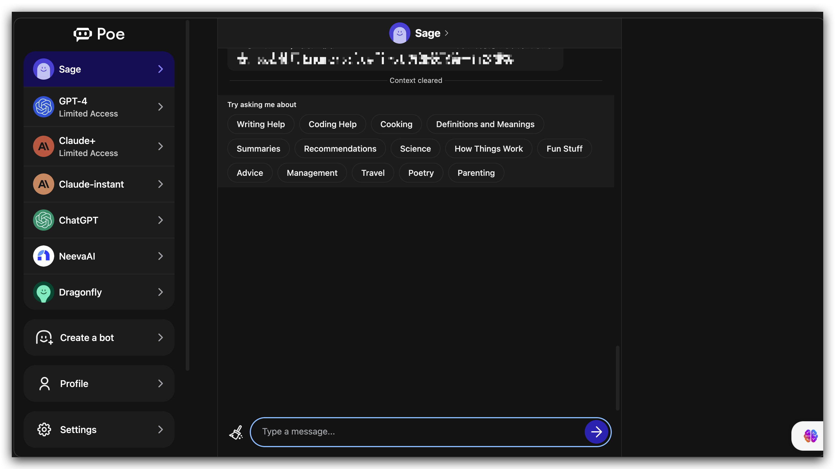Image resolution: width=835 pixels, height=469 pixels.
Task: Select the Sage bot in sidebar
Action: click(x=99, y=69)
